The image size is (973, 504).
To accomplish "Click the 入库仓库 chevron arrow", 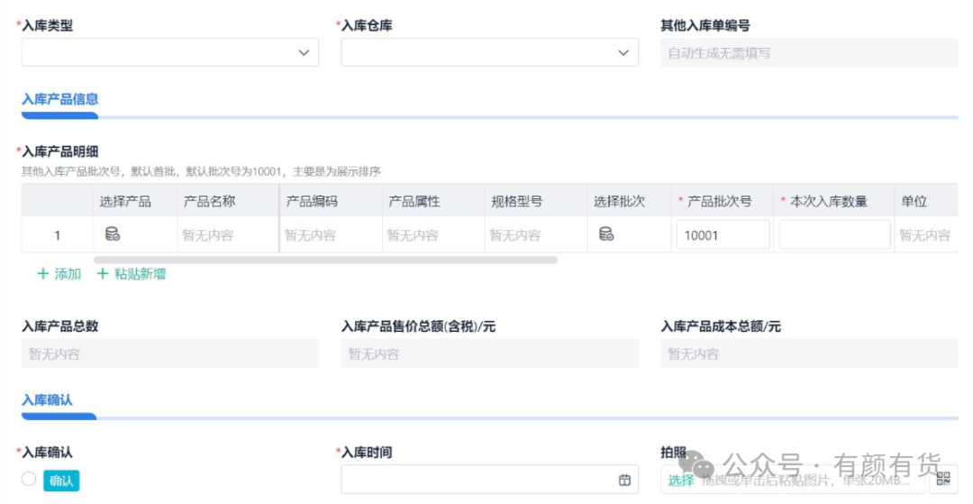I will [x=623, y=53].
